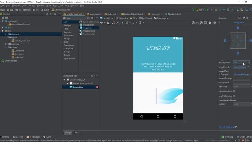This screenshot has width=252, height=142.
Task: Open the Tools menu
Action: tap(61, 6)
